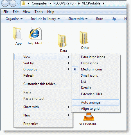131x135 pixels.
Task: Open the Organize dropdown
Action: coord(14,19)
